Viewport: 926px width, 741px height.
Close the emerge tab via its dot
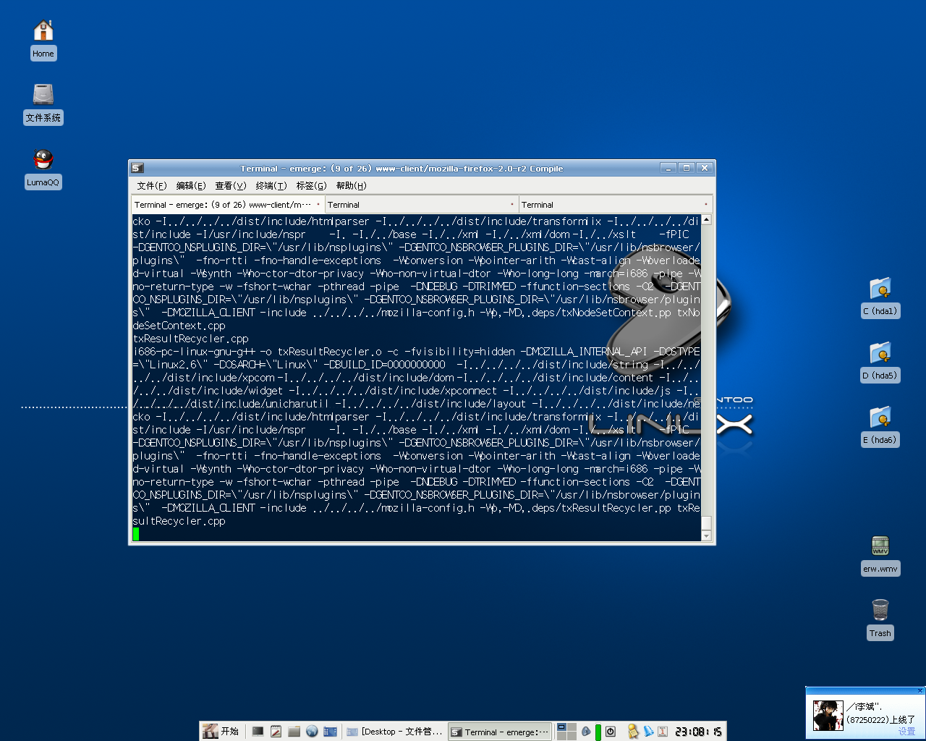tap(318, 205)
